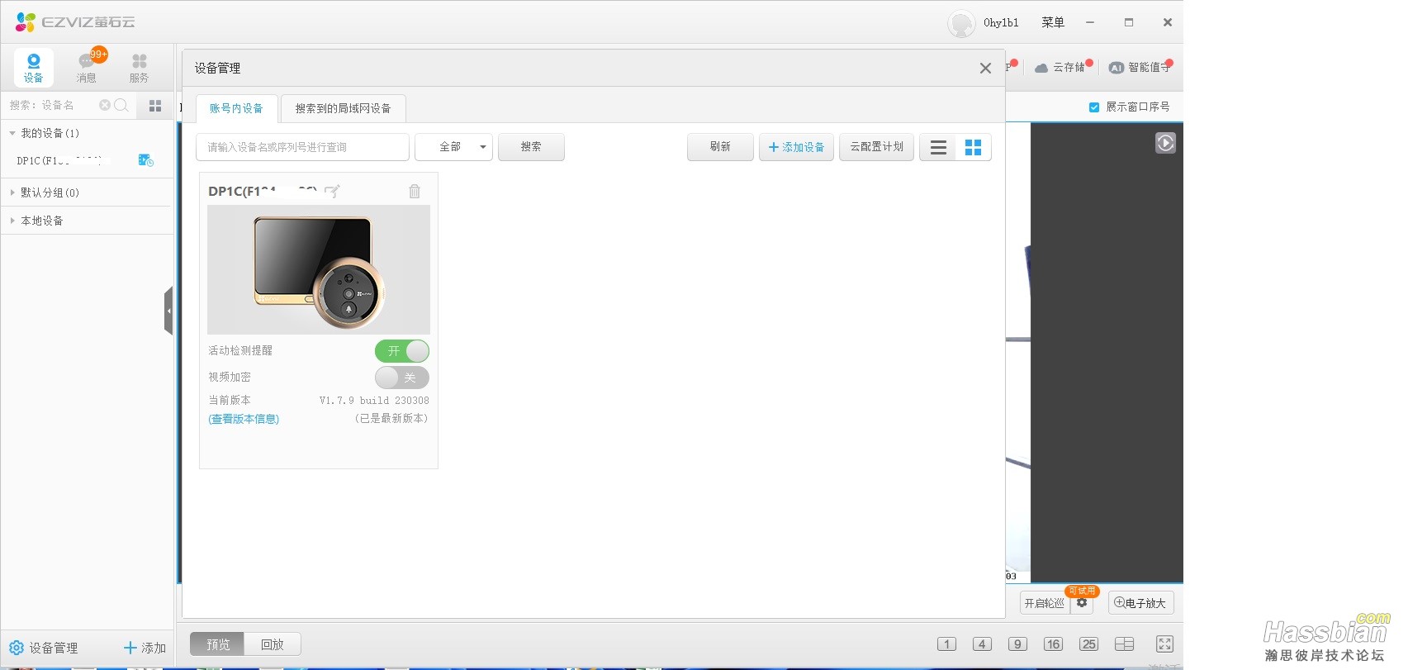Enter fullscreen video view

[x=1164, y=644]
